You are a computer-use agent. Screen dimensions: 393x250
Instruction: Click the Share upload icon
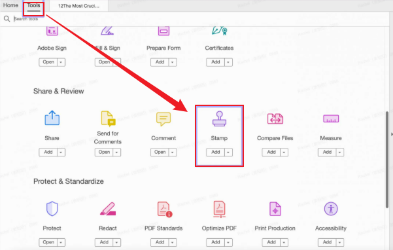pos(52,118)
